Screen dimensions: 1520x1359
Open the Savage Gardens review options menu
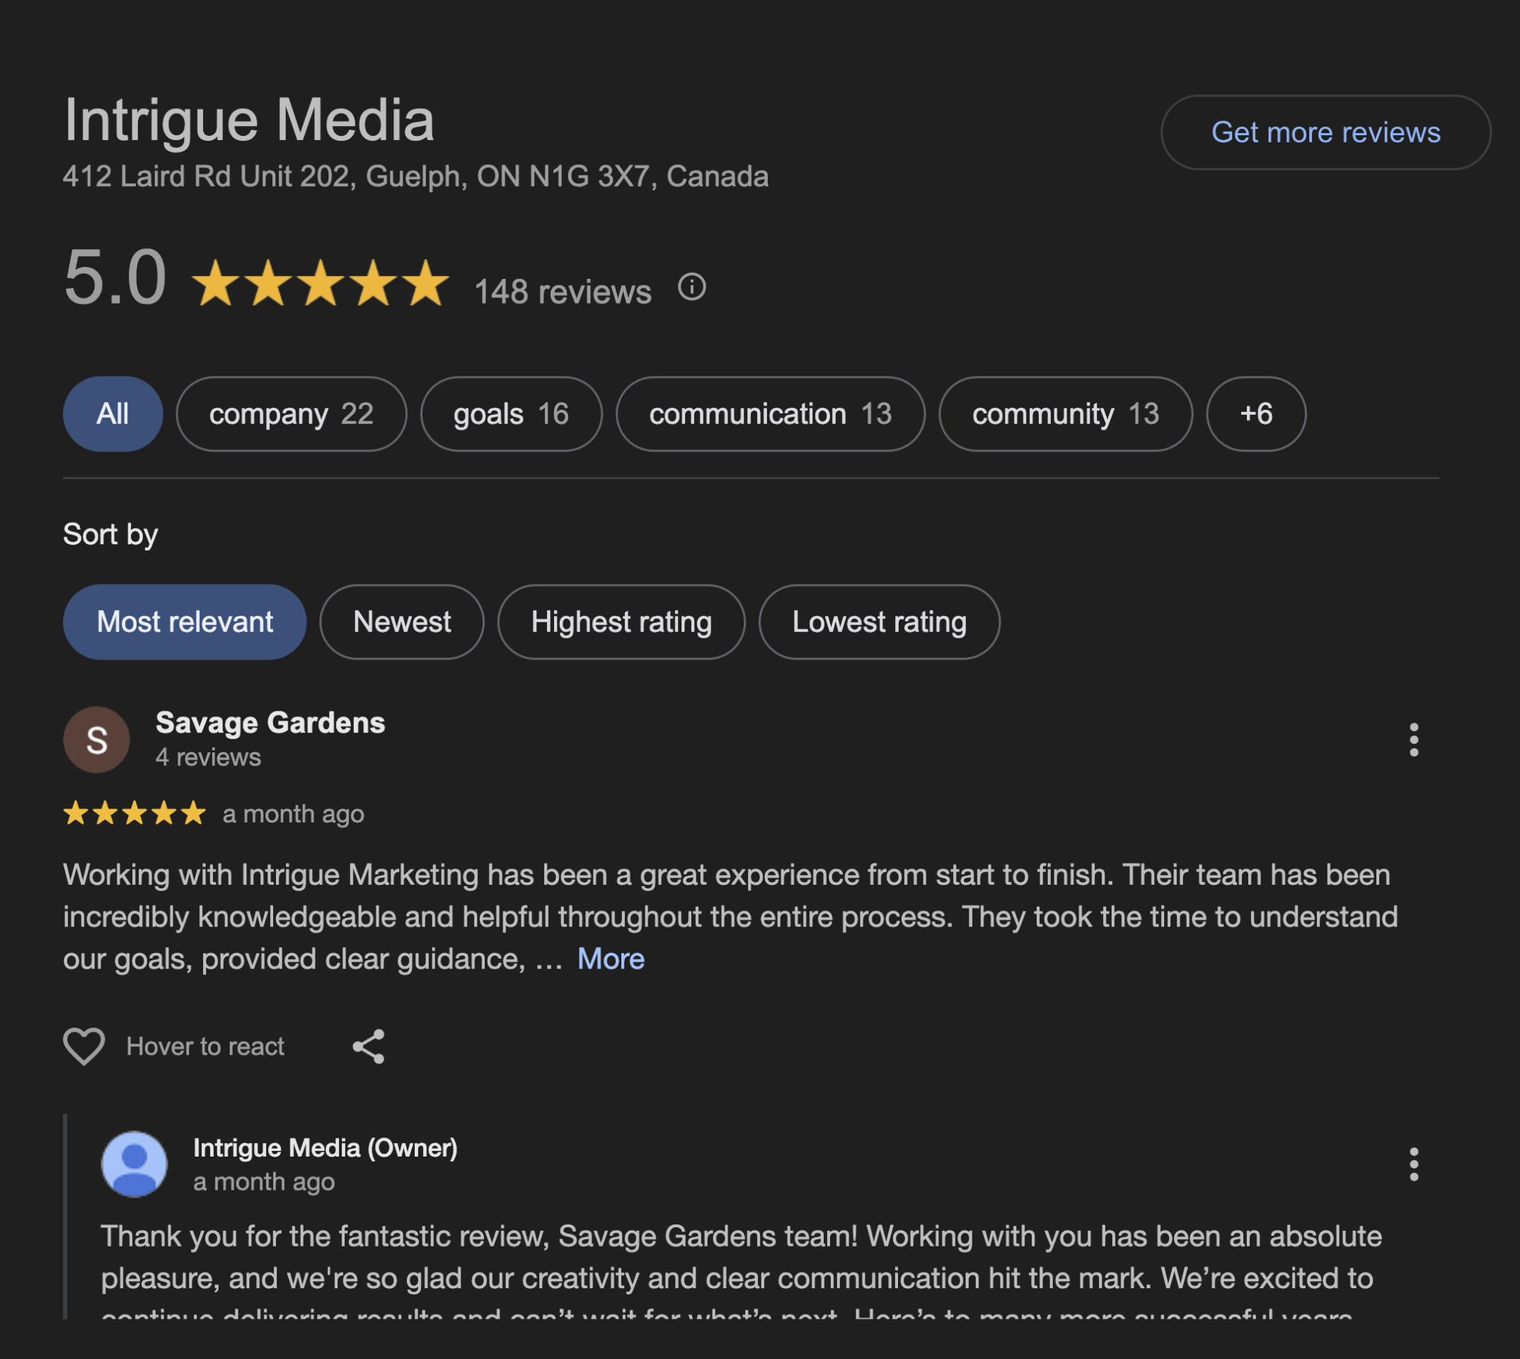[x=1413, y=740]
